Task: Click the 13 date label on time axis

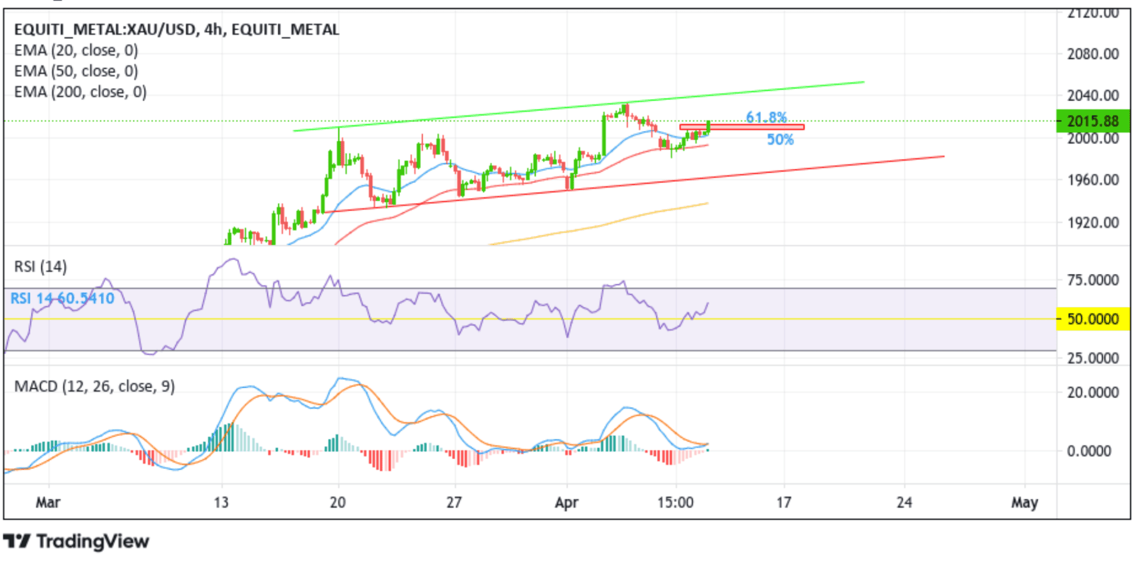Action: [221, 502]
